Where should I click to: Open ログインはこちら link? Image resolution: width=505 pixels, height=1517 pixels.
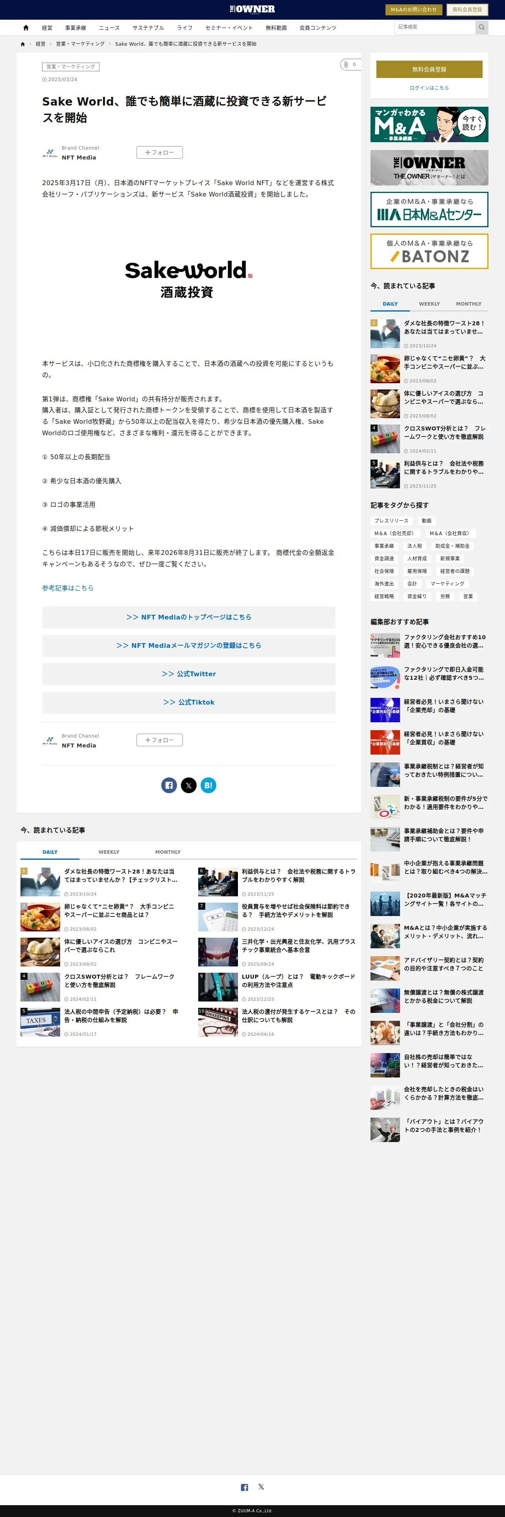[429, 88]
